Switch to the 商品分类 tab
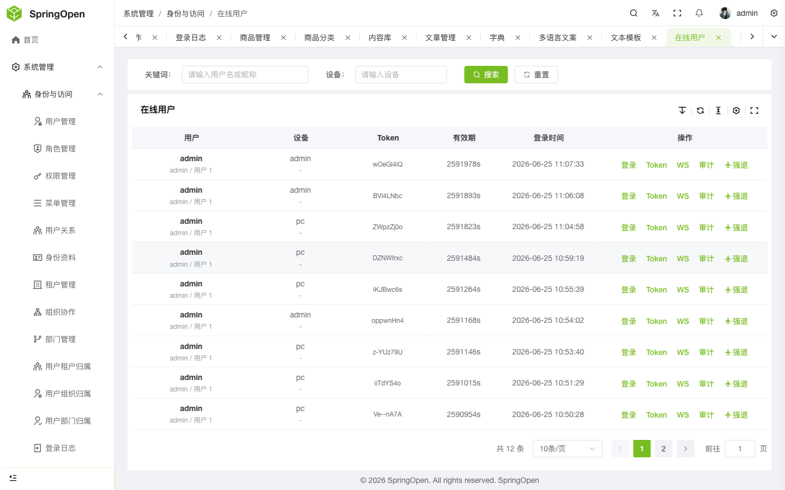785x490 pixels. click(319, 38)
